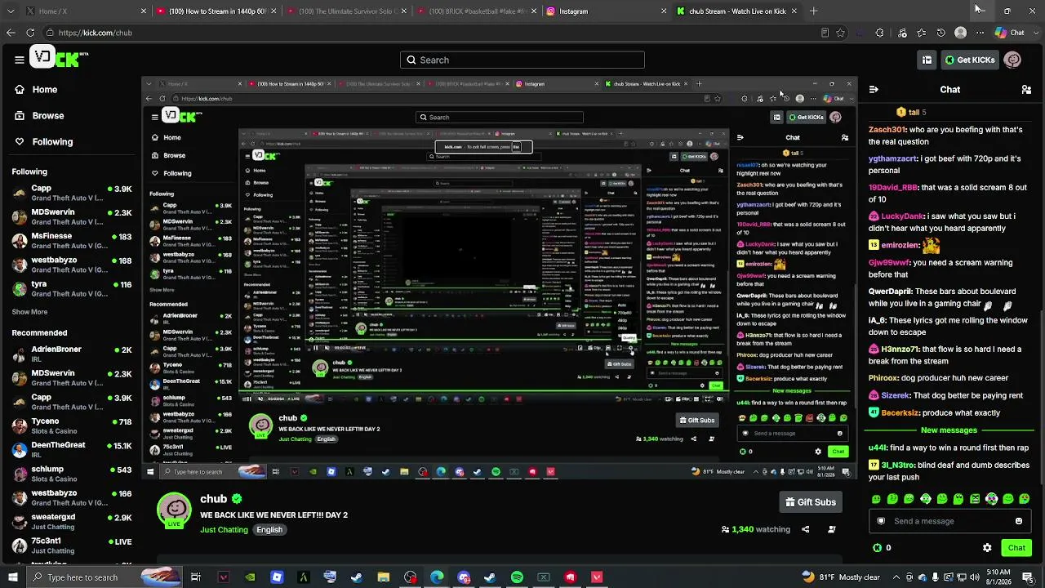
Task: Jump to New messages in chat
Action: (949, 430)
